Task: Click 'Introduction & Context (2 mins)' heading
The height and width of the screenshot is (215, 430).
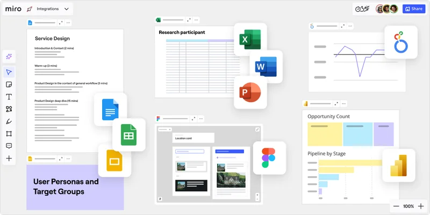Action: 54,48
